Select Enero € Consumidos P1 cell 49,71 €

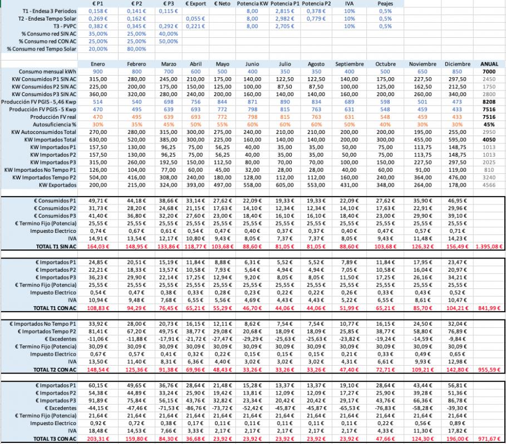coord(98,201)
